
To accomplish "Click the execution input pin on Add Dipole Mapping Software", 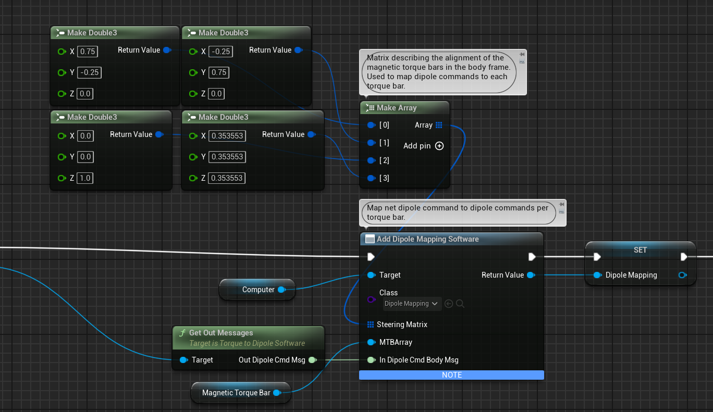I will (x=371, y=257).
